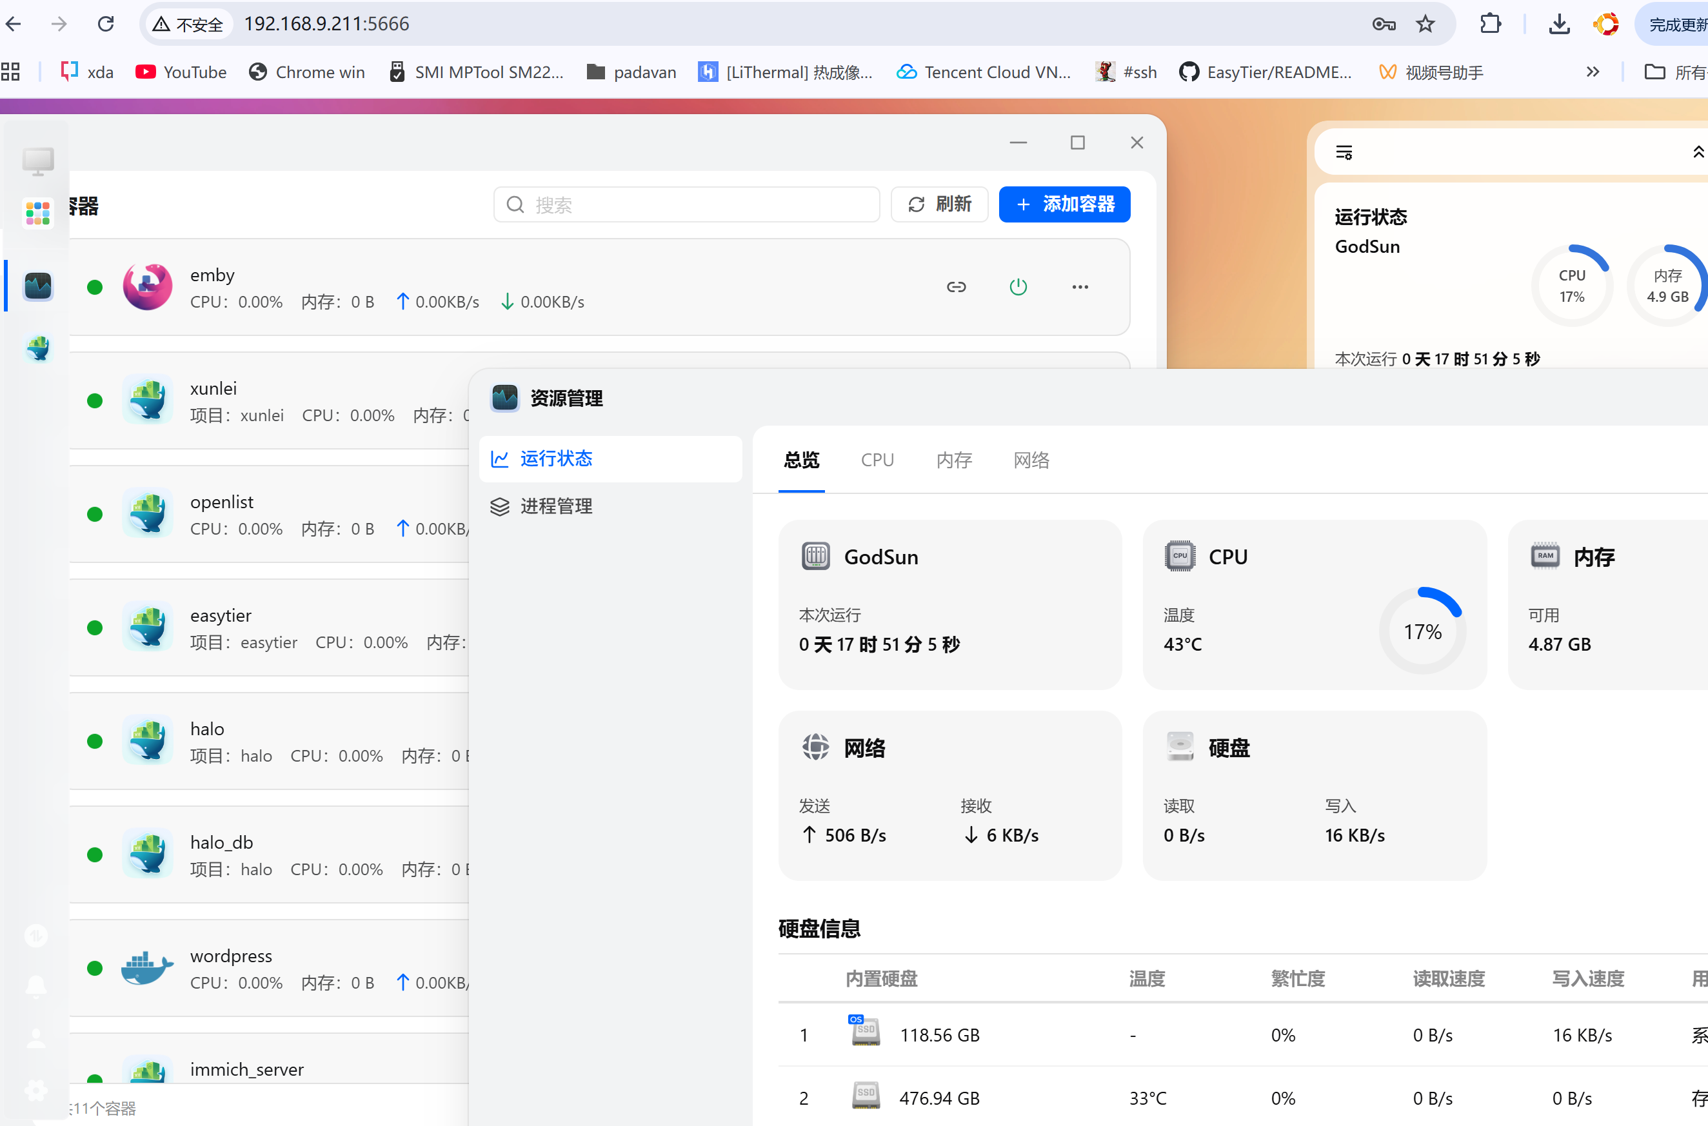Click the desktop monitor icon in dock
The width and height of the screenshot is (1708, 1126).
38,161
